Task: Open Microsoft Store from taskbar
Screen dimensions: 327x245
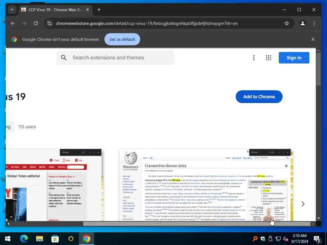Action: (x=55, y=239)
